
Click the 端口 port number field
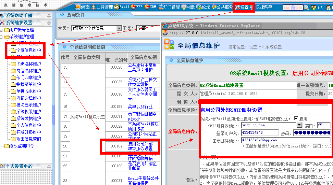[x=323, y=126]
